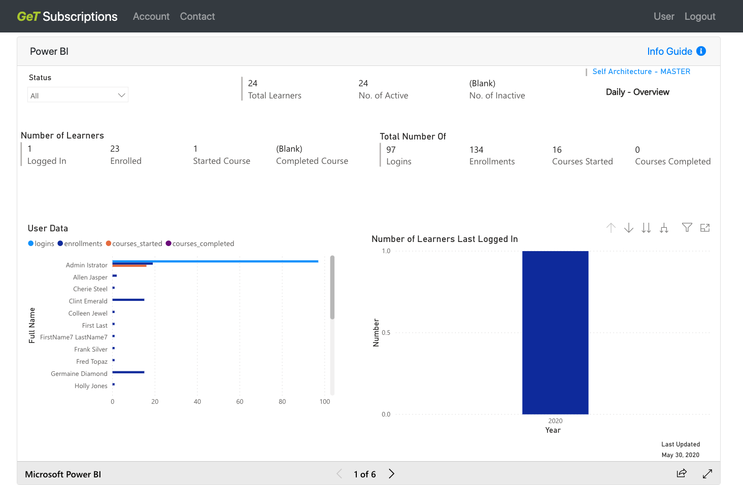Enter full screen mode icon
This screenshot has height=485, width=743.
[707, 474]
